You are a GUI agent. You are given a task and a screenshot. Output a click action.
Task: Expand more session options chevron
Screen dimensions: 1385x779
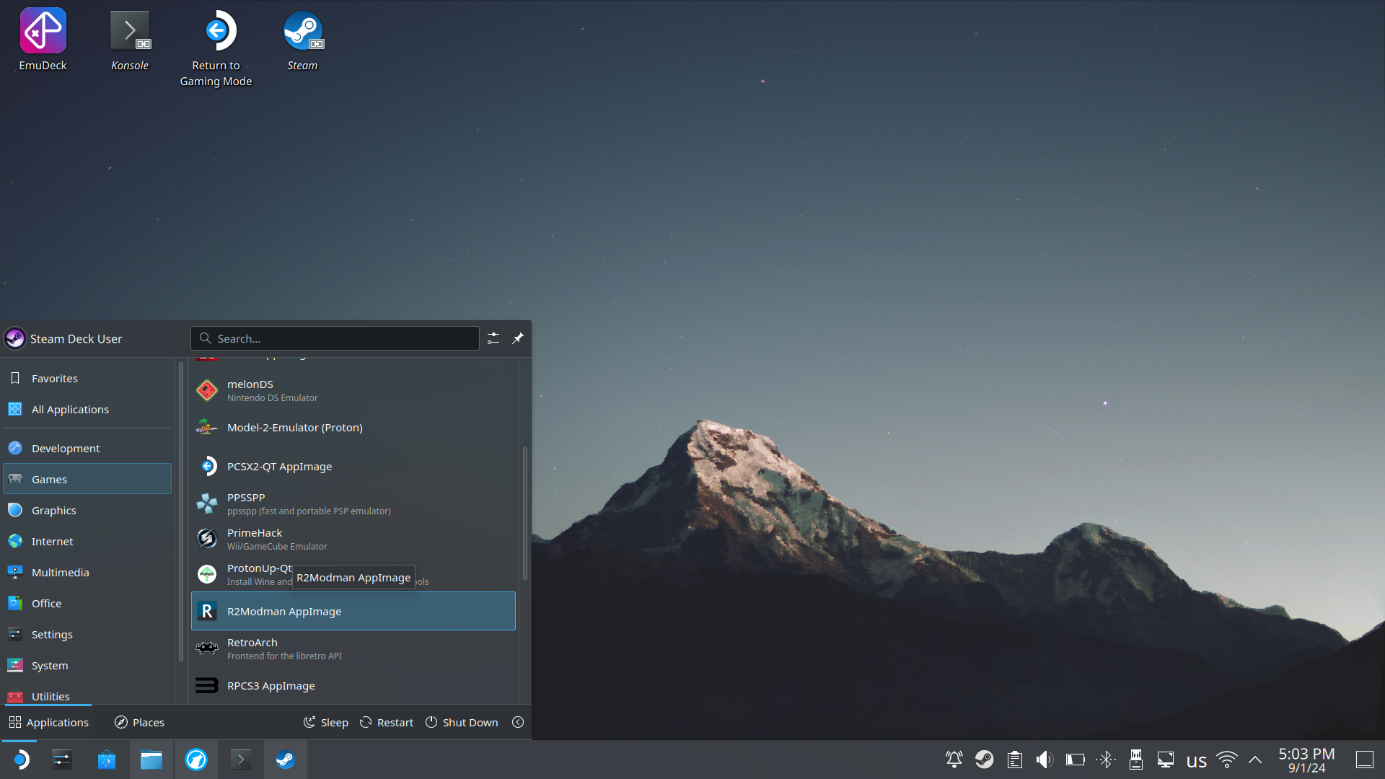coord(518,722)
